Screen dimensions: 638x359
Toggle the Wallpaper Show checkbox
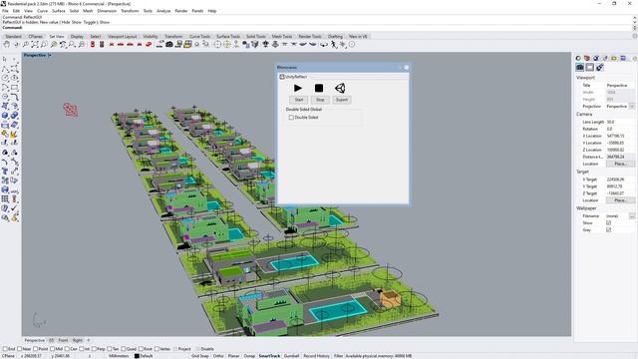tap(609, 223)
